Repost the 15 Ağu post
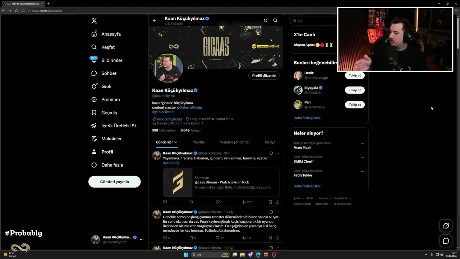Screen dimensions: 460x259 pos(191,238)
